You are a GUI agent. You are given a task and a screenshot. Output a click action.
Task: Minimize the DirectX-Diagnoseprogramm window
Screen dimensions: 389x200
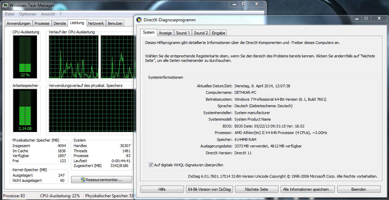click(357, 19)
